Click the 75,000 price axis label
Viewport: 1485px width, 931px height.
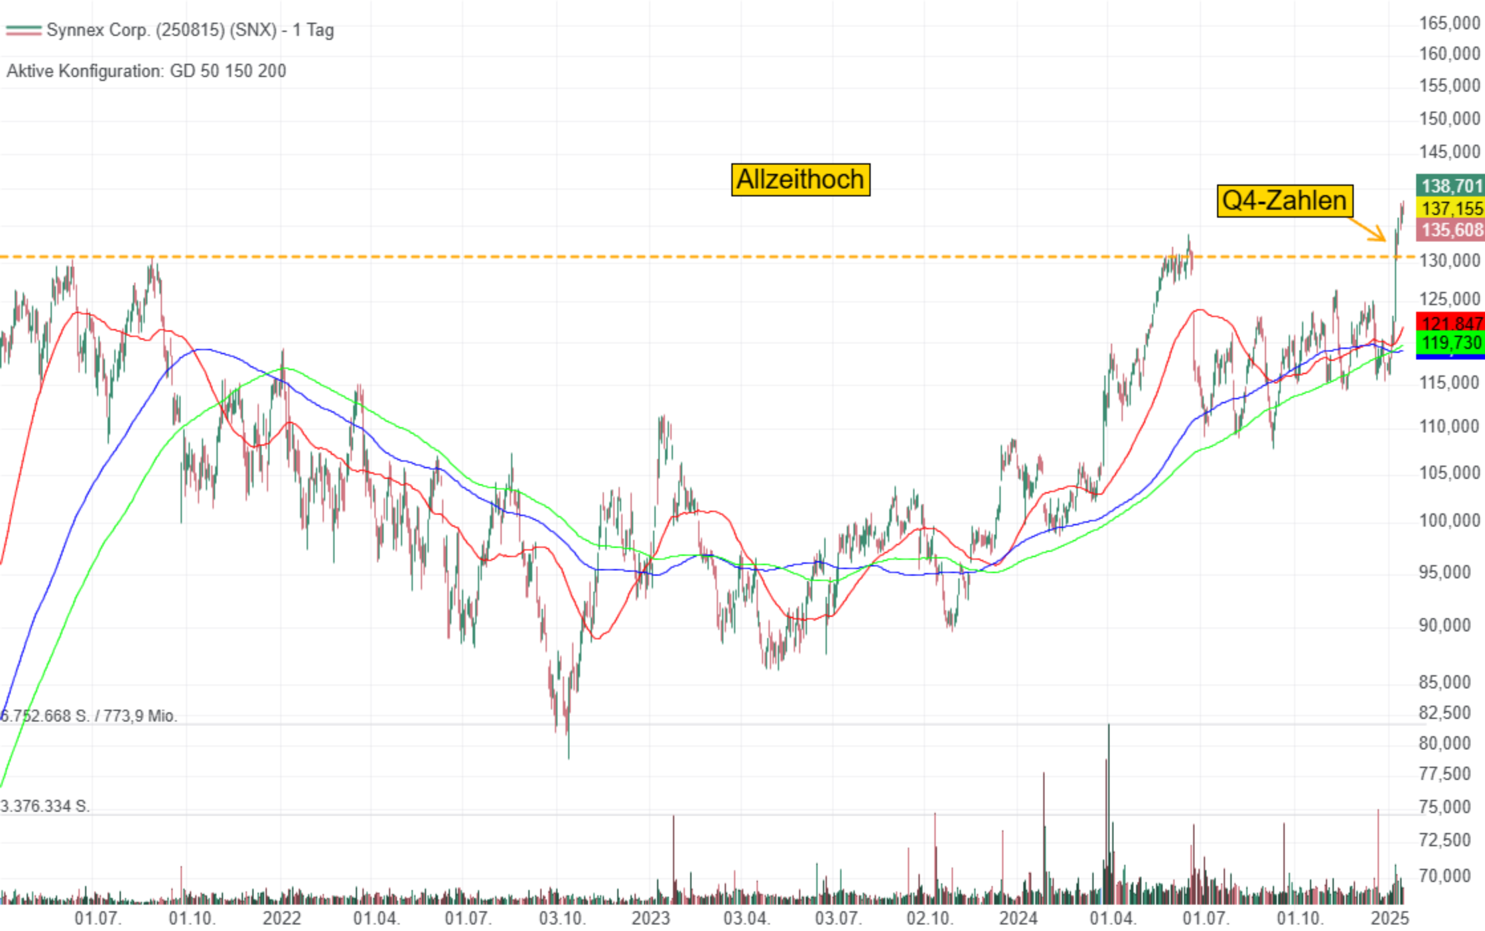[x=1445, y=807]
